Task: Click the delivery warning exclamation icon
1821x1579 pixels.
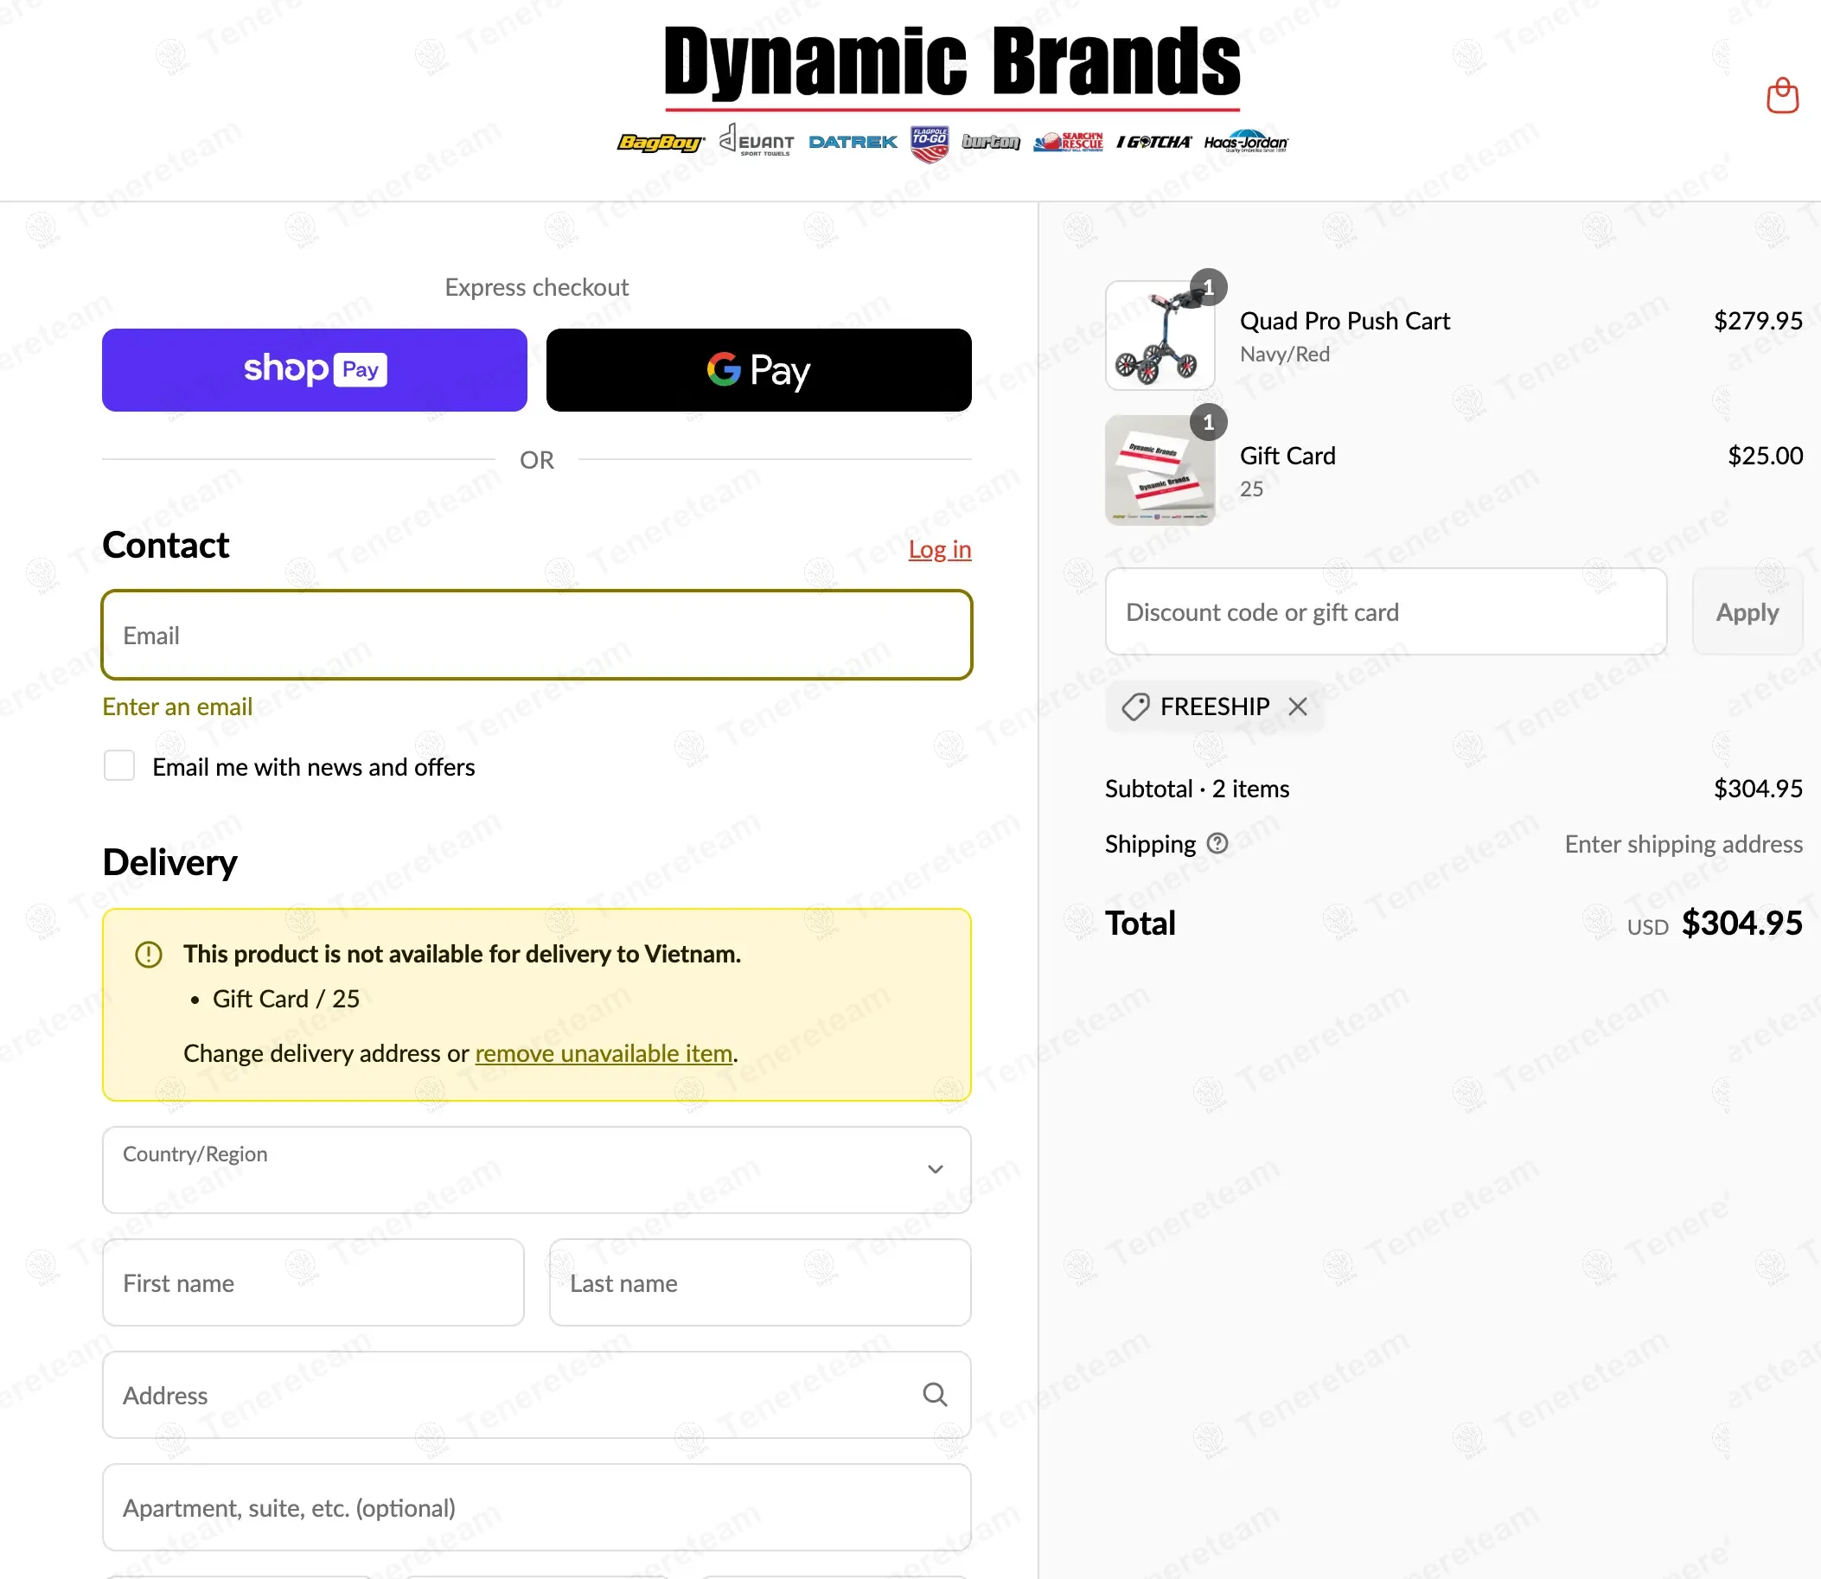Action: [x=148, y=954]
